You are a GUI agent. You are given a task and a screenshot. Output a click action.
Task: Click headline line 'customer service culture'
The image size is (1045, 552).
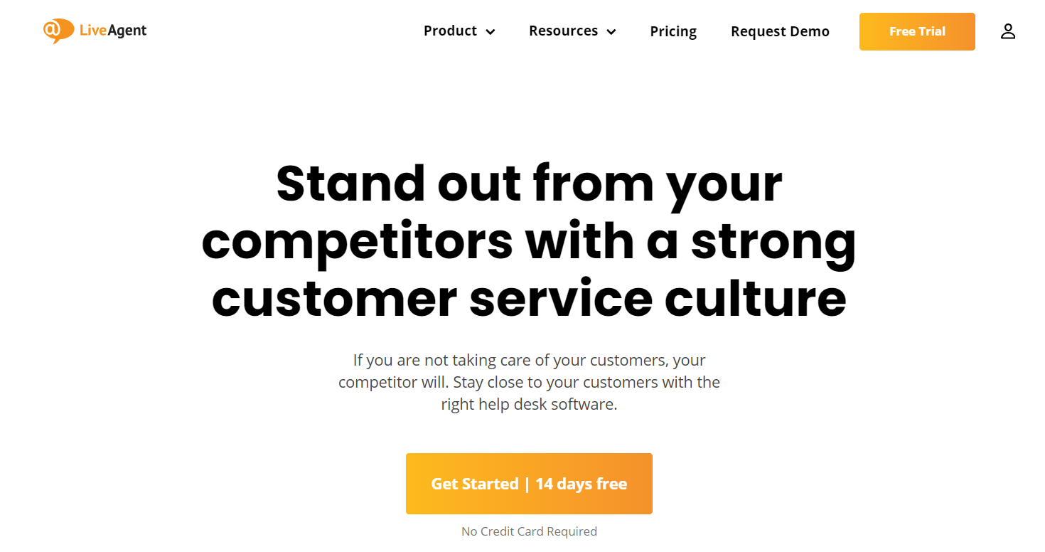point(529,299)
